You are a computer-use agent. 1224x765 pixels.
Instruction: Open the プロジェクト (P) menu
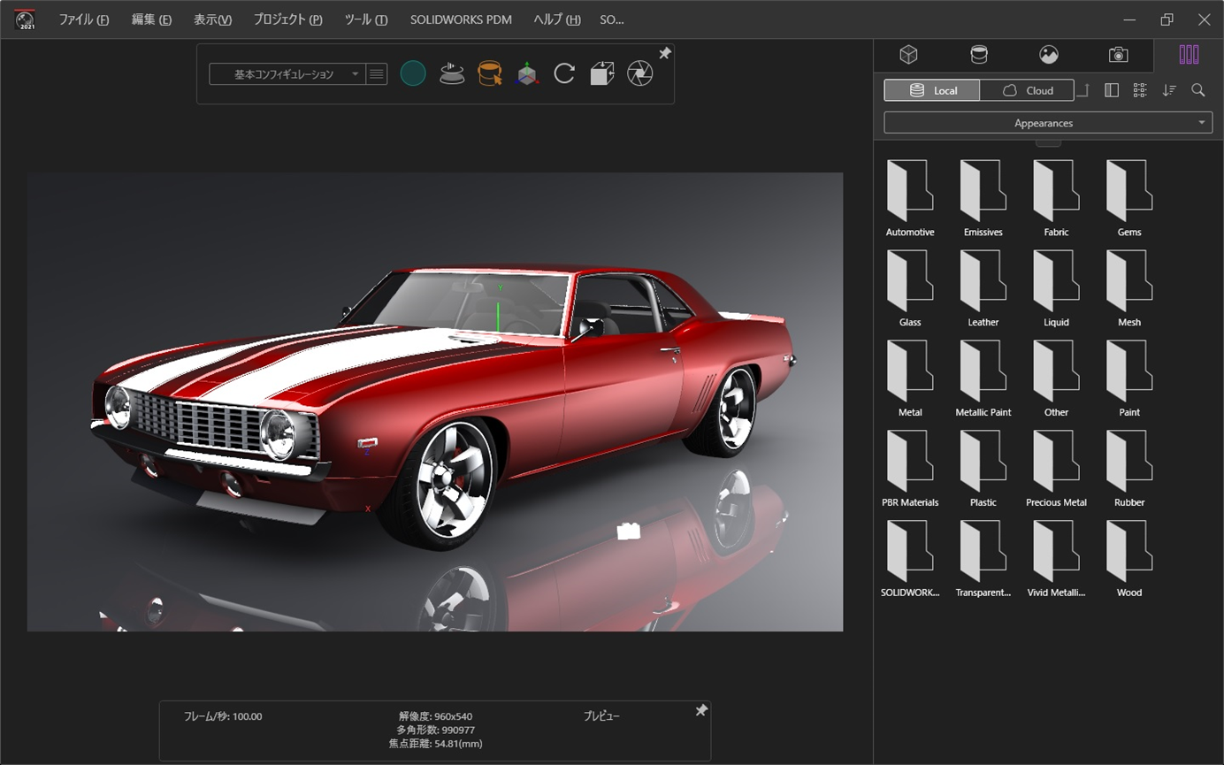pos(287,19)
